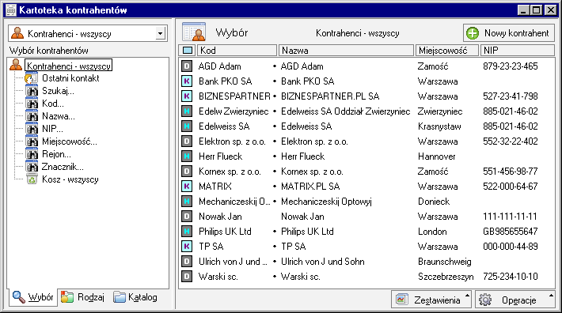562x313 pixels.
Task: Click the D icon of Ulrich von J und row
Action: (x=186, y=262)
